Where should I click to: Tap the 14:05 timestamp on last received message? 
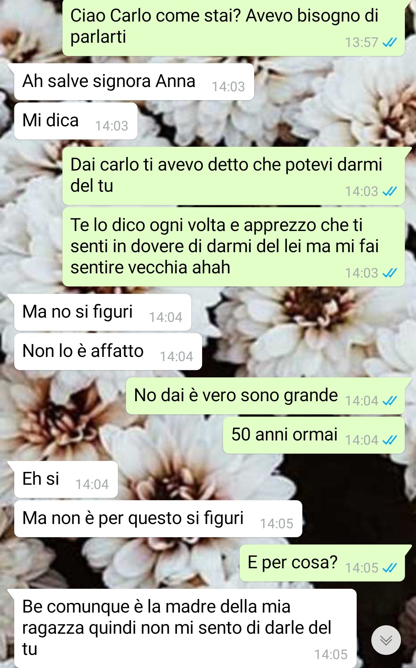click(x=331, y=655)
